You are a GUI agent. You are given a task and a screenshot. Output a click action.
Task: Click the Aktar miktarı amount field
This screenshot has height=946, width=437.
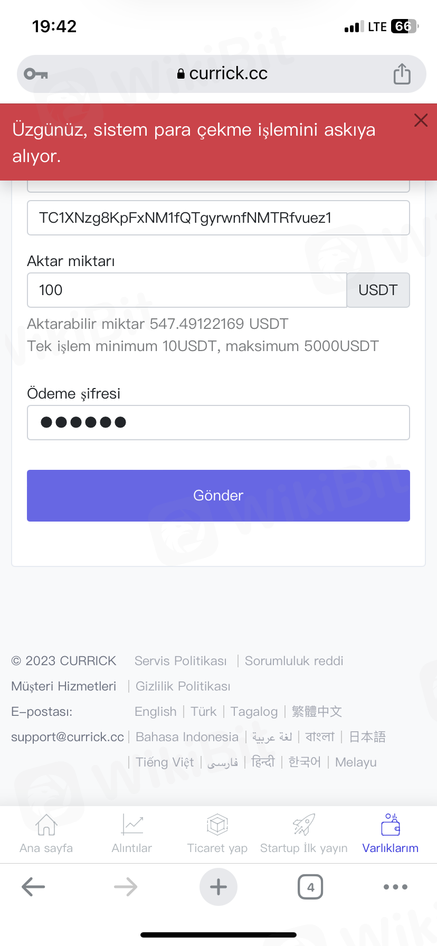pyautogui.click(x=187, y=290)
